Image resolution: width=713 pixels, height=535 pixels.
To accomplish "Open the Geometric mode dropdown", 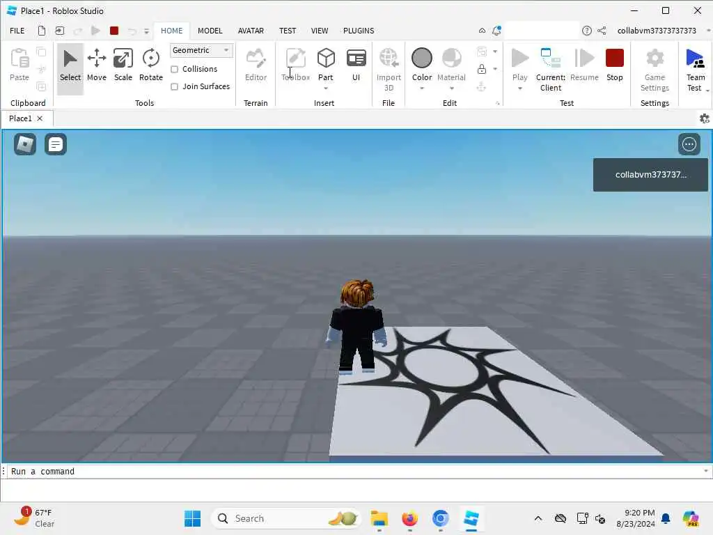I will coord(201,50).
